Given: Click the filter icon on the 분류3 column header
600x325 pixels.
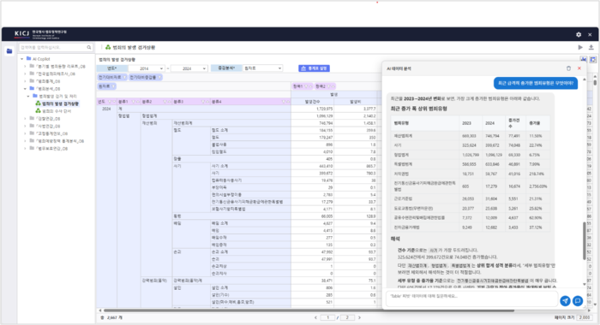Looking at the screenshot, I should pos(203,102).
